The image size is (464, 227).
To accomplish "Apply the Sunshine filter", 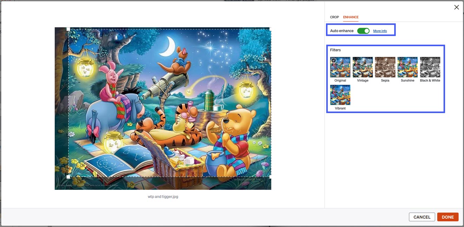I will tap(407, 67).
